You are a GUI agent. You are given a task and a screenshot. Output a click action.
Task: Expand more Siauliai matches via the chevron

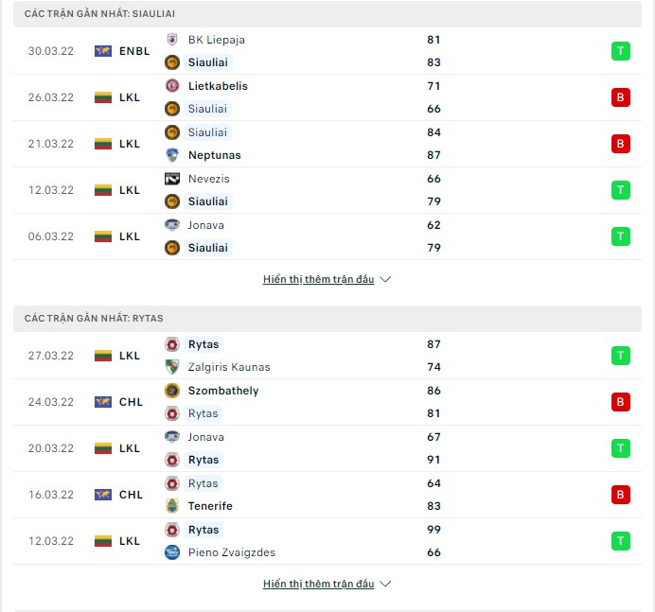pos(385,279)
